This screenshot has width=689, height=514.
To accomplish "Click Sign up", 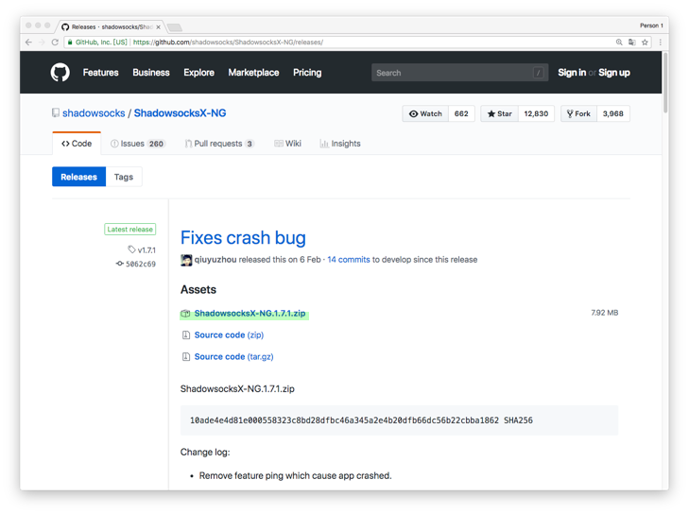I will click(x=613, y=73).
